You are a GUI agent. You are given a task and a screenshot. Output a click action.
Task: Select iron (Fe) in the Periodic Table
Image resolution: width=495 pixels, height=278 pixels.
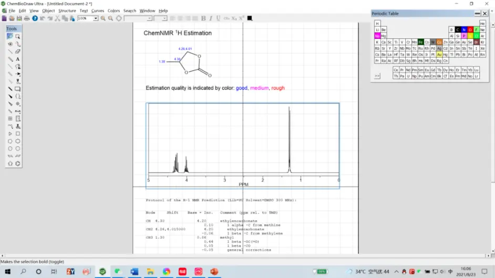tap(420, 42)
